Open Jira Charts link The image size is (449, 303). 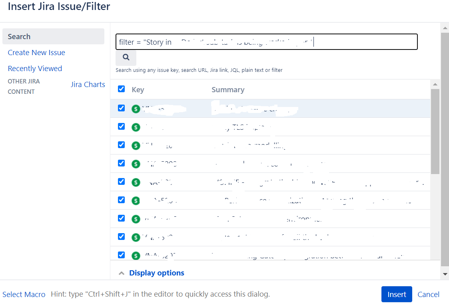[x=88, y=85]
